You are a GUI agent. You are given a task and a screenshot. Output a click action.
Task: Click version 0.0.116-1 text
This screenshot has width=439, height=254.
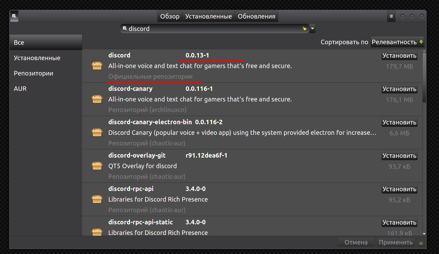(199, 89)
